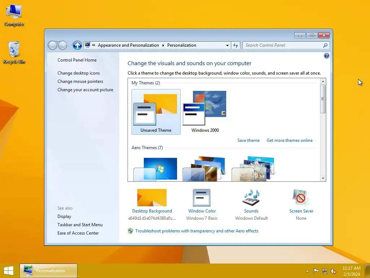Open the Computer desktop icon
The image size is (370, 278).
coord(14,15)
